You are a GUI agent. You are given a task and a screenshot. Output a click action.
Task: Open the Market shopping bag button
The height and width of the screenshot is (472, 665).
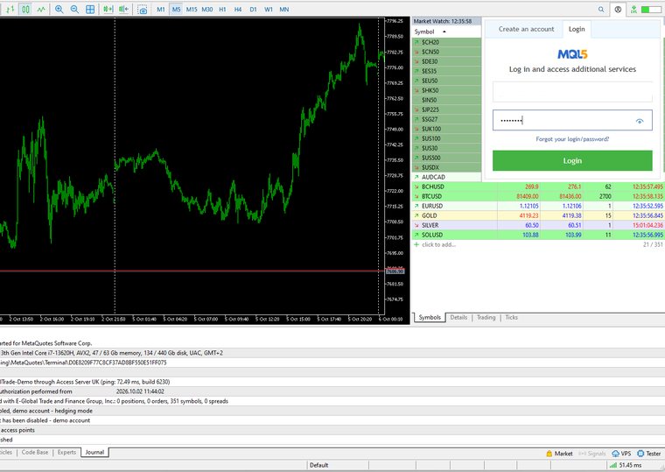coord(559,454)
